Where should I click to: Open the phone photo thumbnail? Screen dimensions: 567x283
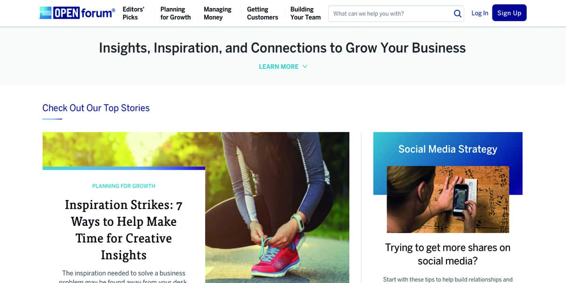448,199
